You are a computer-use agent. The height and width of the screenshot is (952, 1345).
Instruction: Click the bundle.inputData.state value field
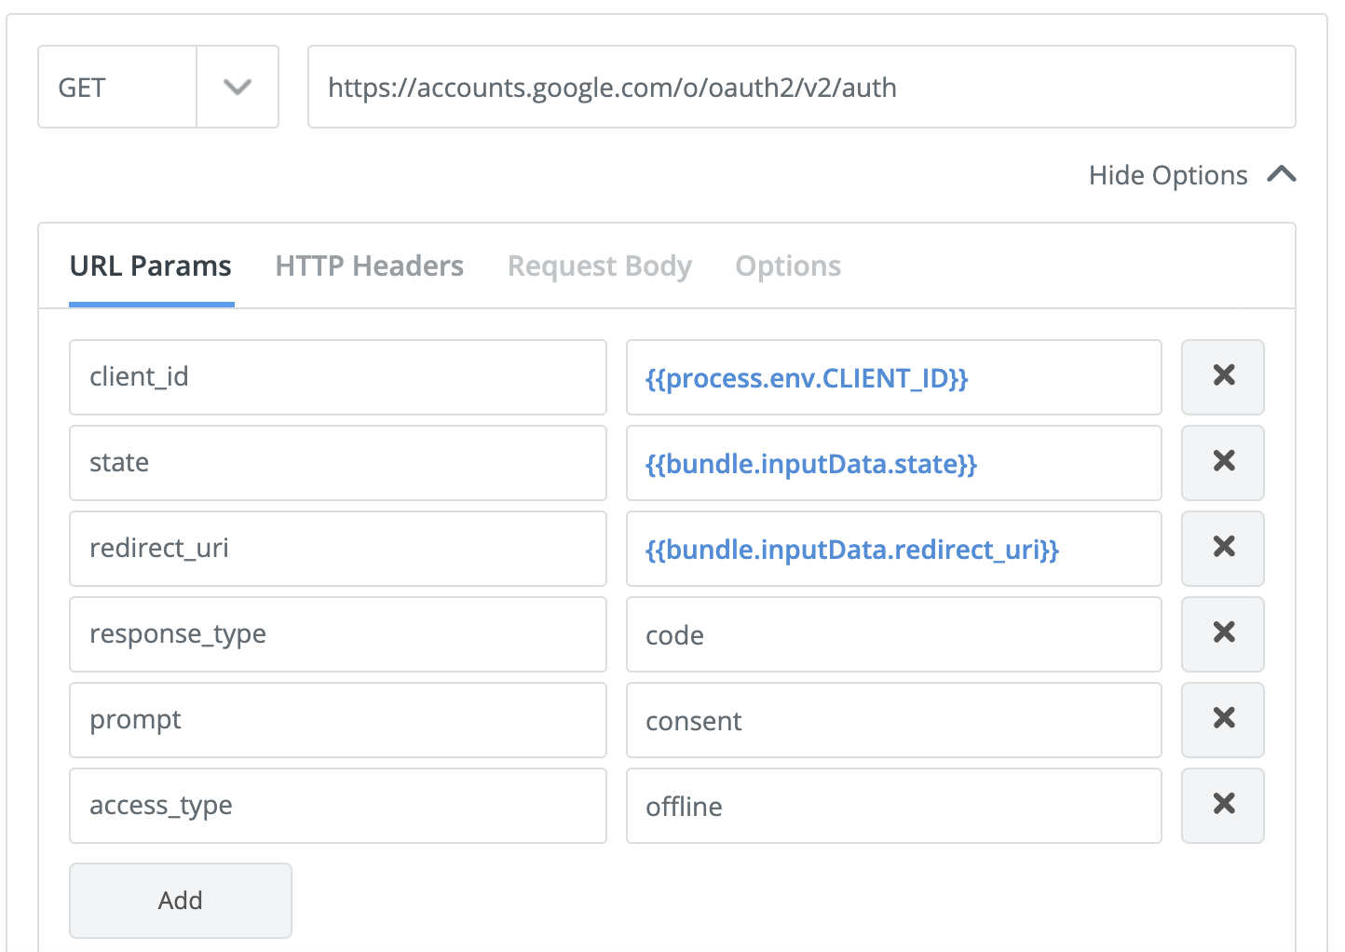(892, 462)
